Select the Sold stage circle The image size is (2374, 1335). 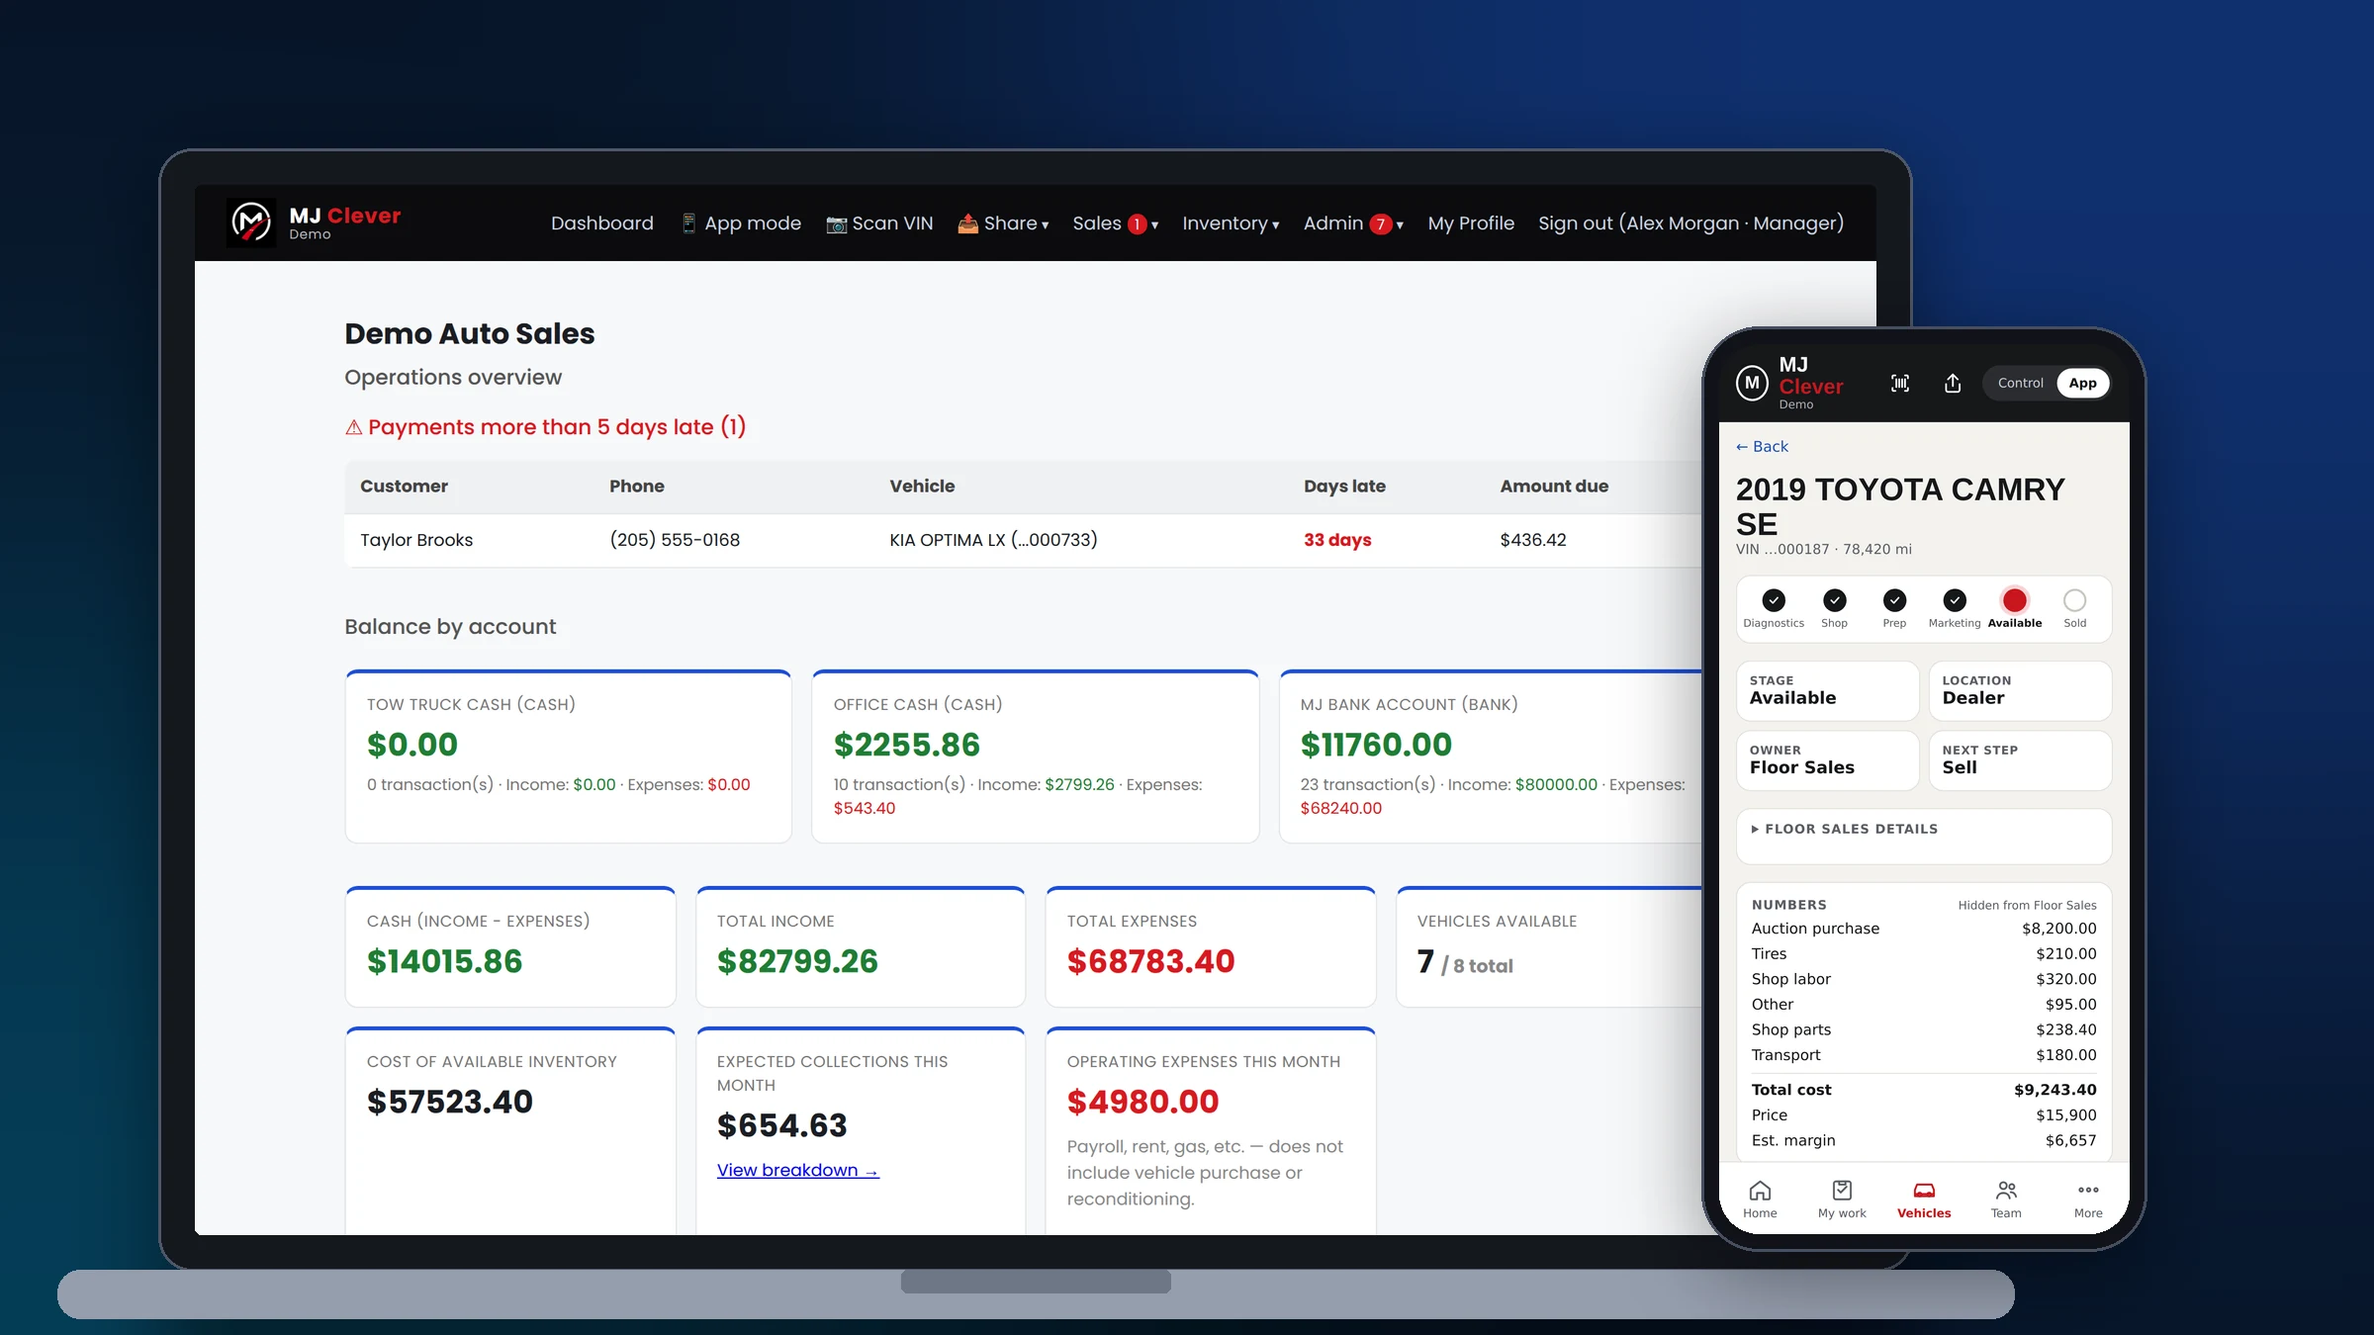click(2075, 600)
